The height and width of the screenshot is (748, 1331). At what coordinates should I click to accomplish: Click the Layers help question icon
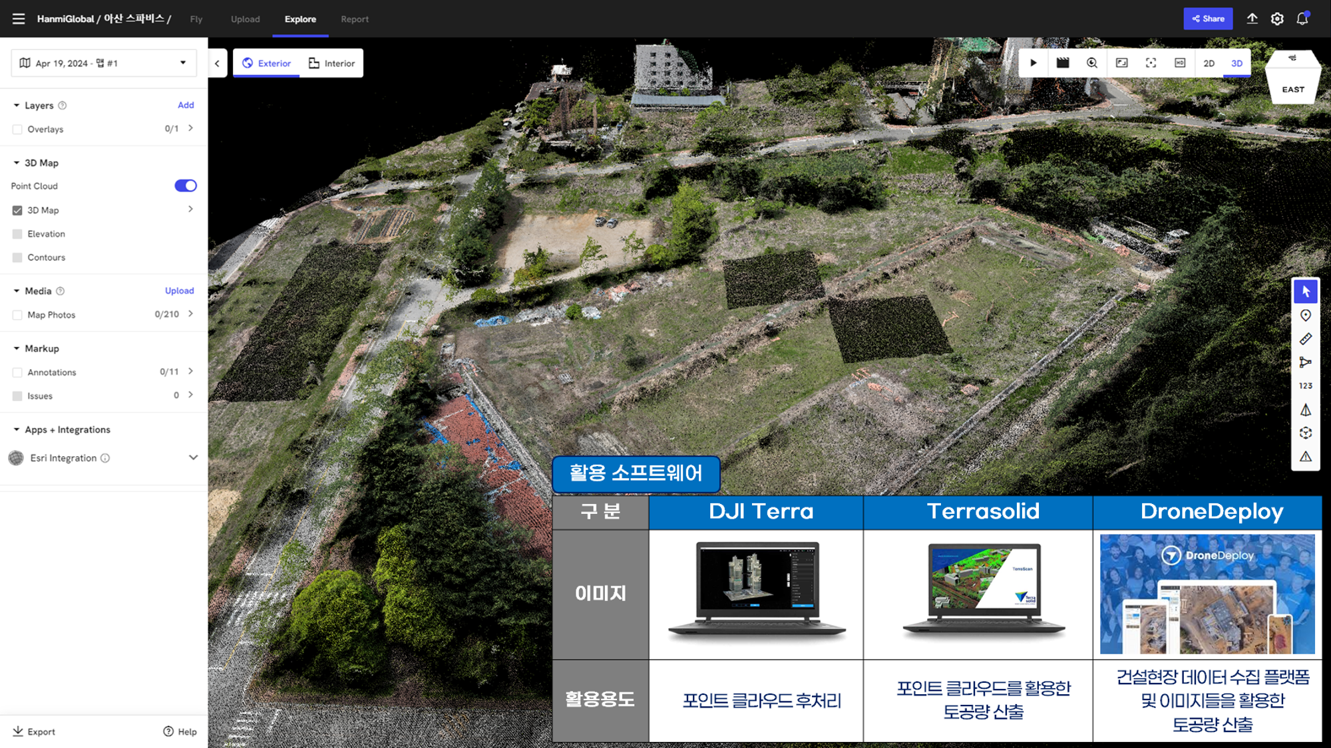point(63,106)
